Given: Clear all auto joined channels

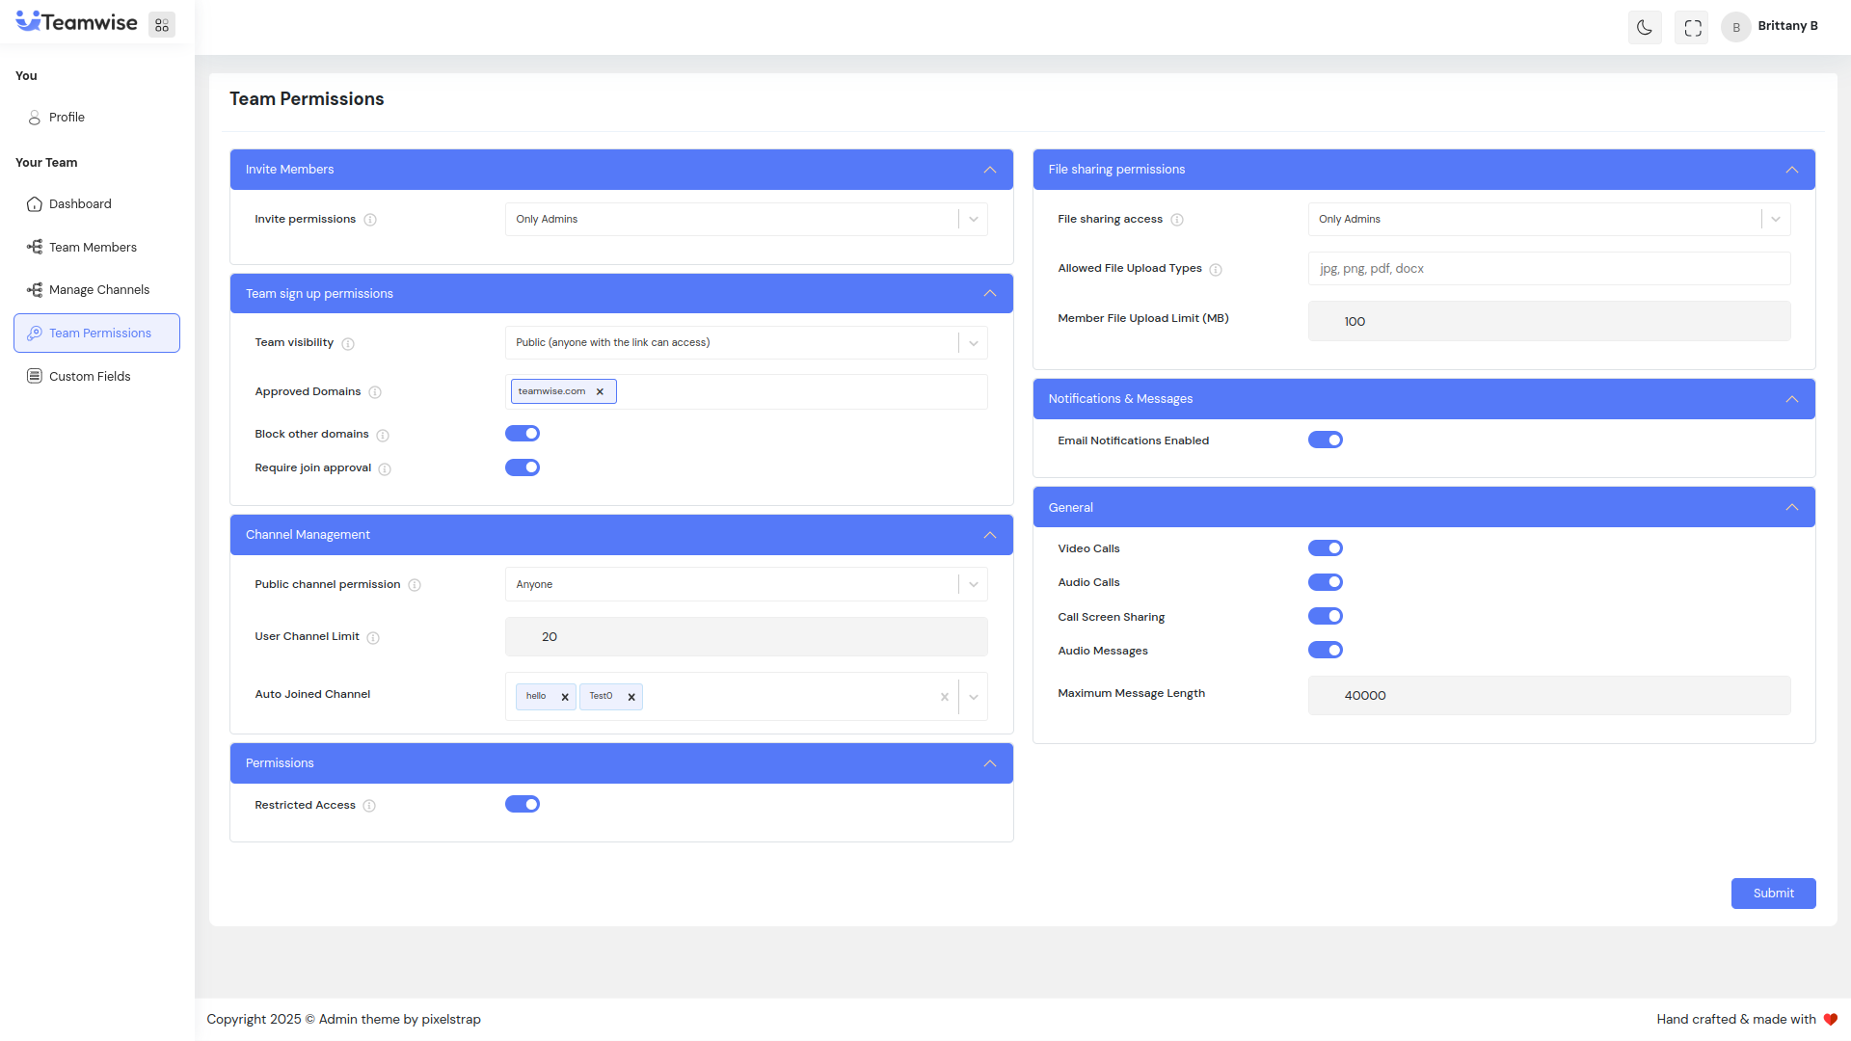Looking at the screenshot, I should click(x=945, y=697).
